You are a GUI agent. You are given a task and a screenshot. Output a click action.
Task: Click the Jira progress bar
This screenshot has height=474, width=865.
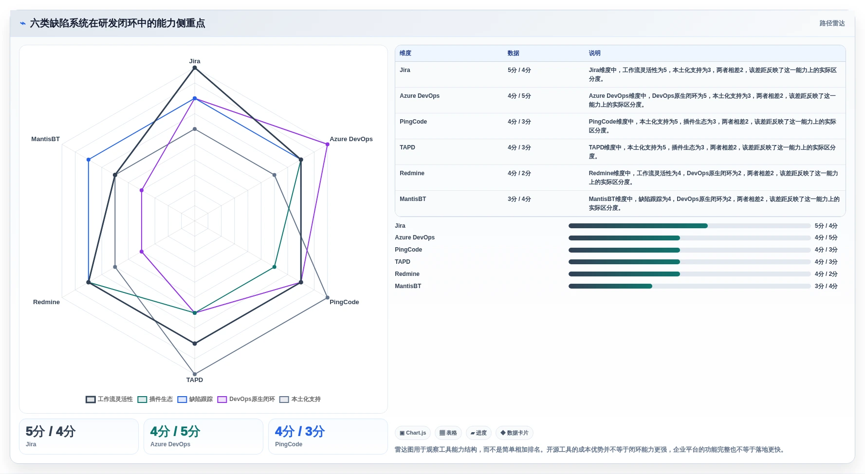689,226
